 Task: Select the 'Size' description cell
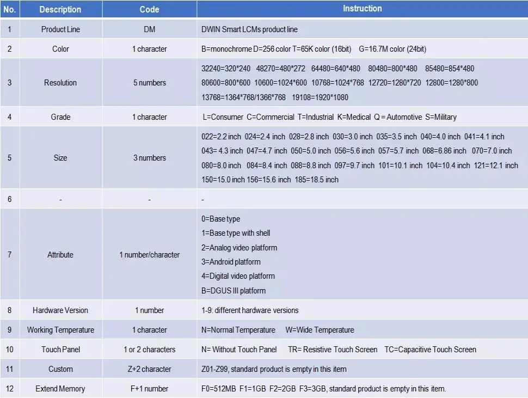pos(60,157)
